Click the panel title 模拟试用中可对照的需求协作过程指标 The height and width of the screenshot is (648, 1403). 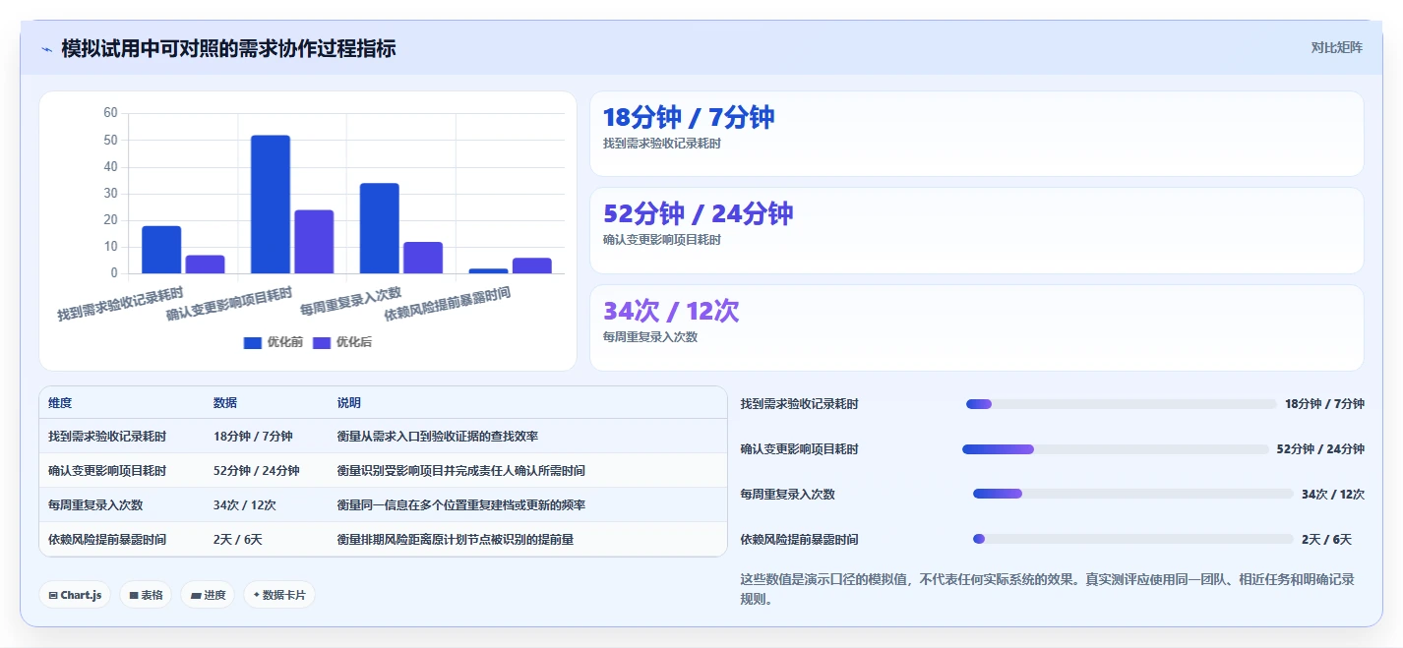228,48
